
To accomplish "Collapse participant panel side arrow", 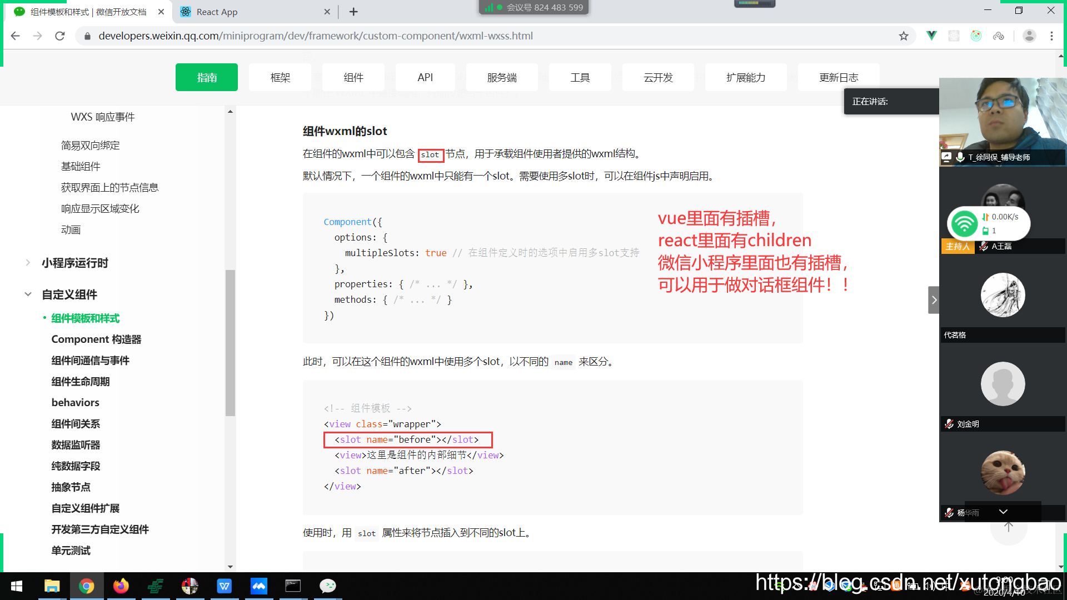I will tap(934, 300).
